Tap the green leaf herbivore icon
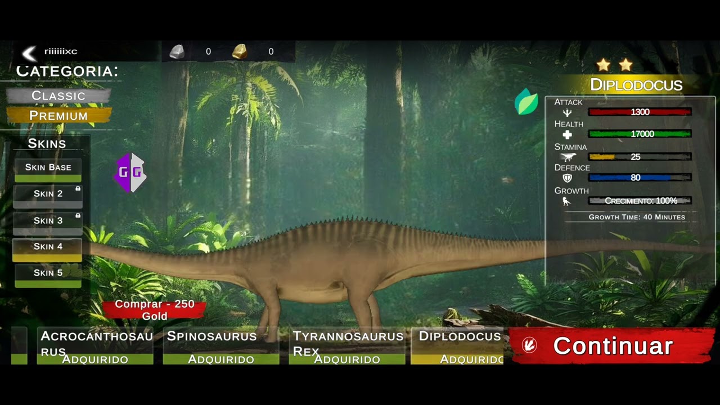 click(x=526, y=102)
